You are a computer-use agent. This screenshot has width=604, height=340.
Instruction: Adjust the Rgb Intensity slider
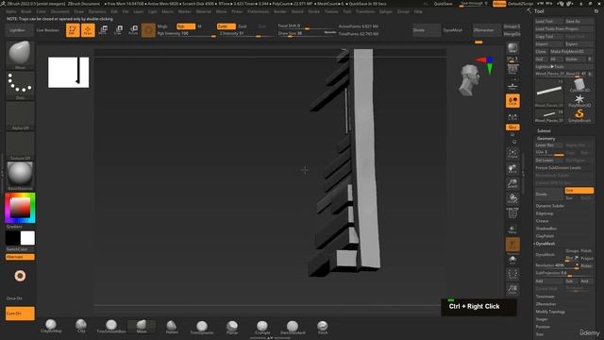[187, 34]
